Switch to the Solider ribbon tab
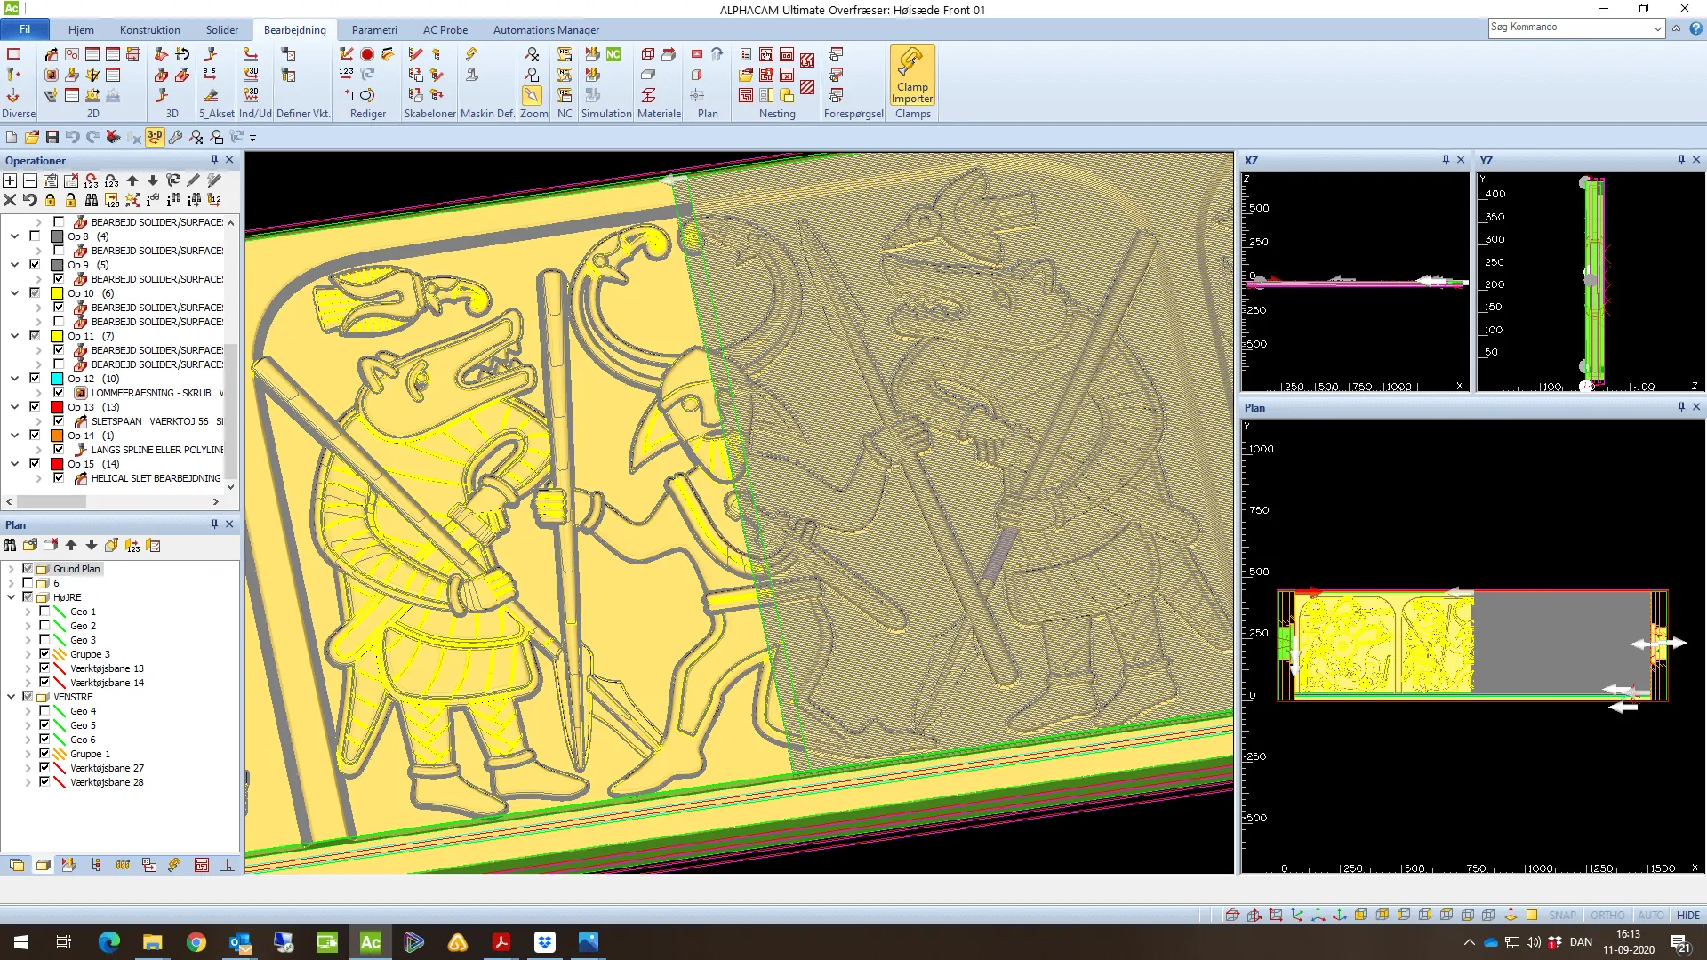 pyautogui.click(x=222, y=29)
